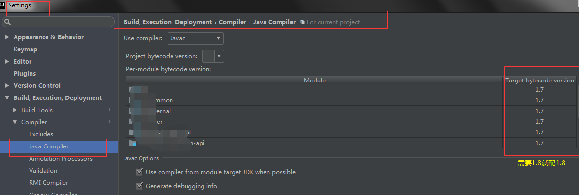Image resolution: width=579 pixels, height=195 pixels.
Task: Click the module table vertical scrollbar
Action: click(577, 102)
